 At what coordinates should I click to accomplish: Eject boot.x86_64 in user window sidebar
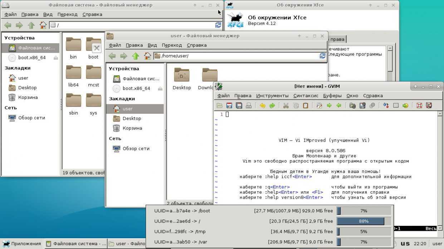pyautogui.click(x=160, y=88)
